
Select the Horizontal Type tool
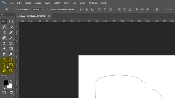pyautogui.click(x=4, y=60)
